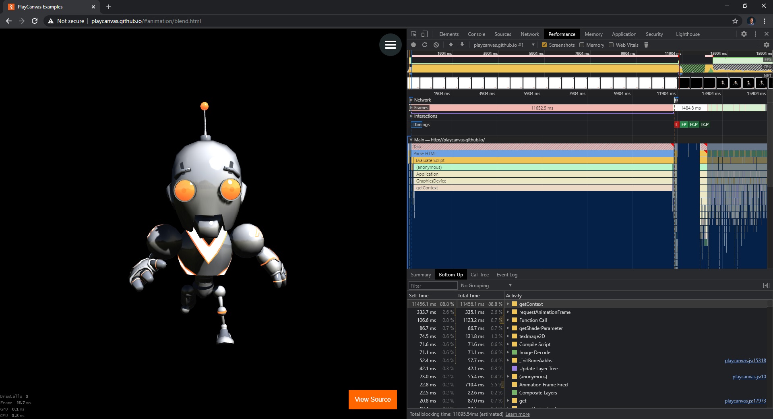Image resolution: width=773 pixels, height=419 pixels.
Task: Click the record button in Performance panel
Action: pos(413,45)
